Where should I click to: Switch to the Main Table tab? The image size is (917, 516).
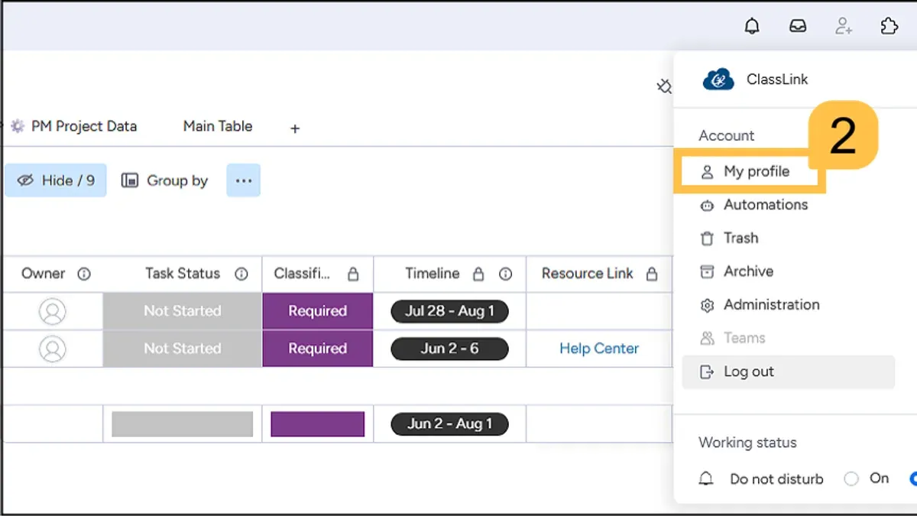point(218,126)
